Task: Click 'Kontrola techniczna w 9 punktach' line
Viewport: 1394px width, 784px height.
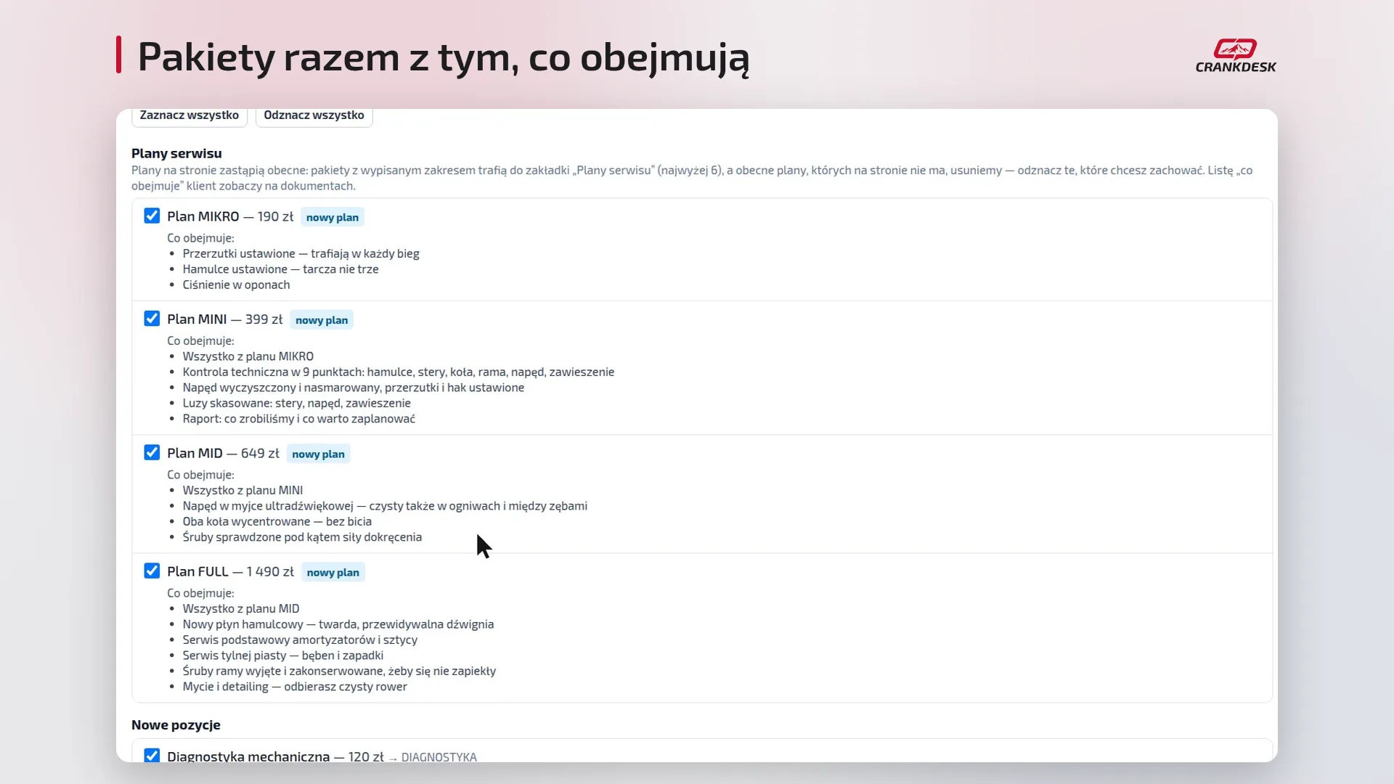Action: 398,372
